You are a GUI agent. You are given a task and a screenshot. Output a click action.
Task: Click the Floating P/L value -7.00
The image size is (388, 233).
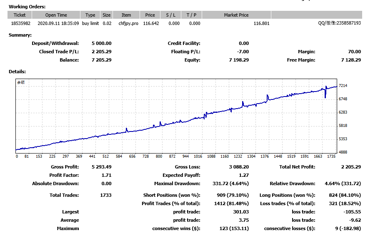pyautogui.click(x=243, y=52)
